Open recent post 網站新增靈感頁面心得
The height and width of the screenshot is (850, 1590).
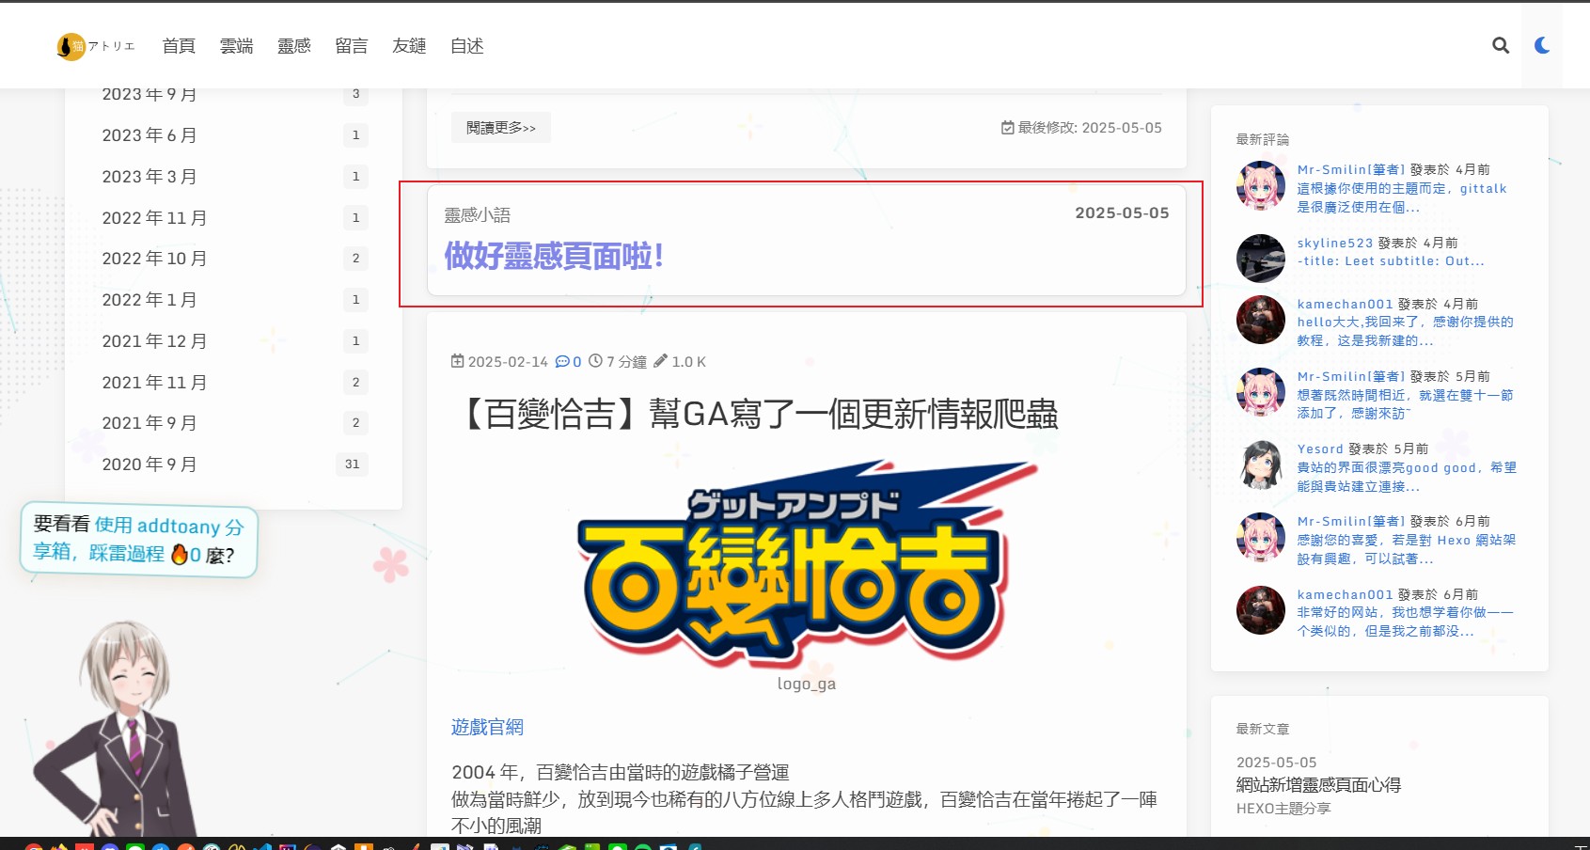[1318, 785]
